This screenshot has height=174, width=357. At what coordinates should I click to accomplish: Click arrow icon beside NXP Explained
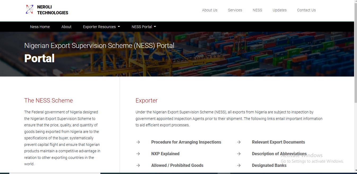(138, 154)
